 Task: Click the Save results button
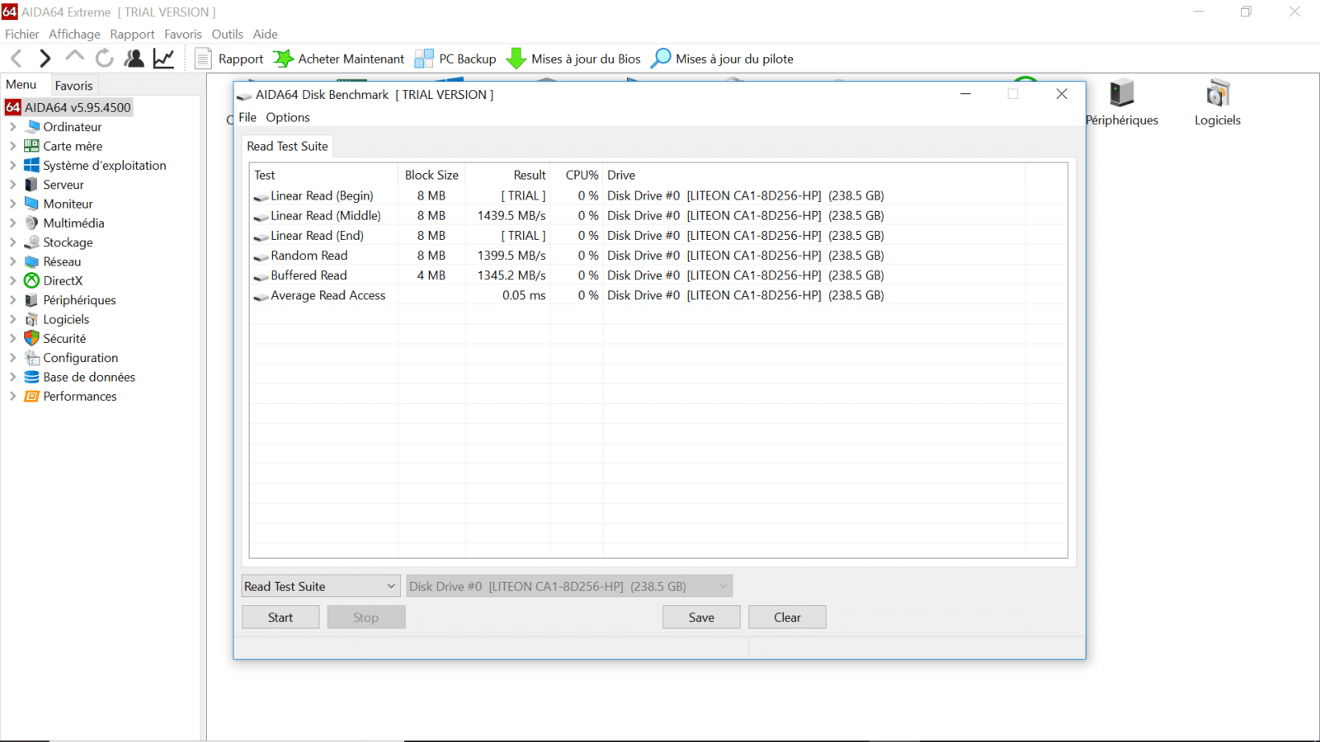(x=700, y=618)
